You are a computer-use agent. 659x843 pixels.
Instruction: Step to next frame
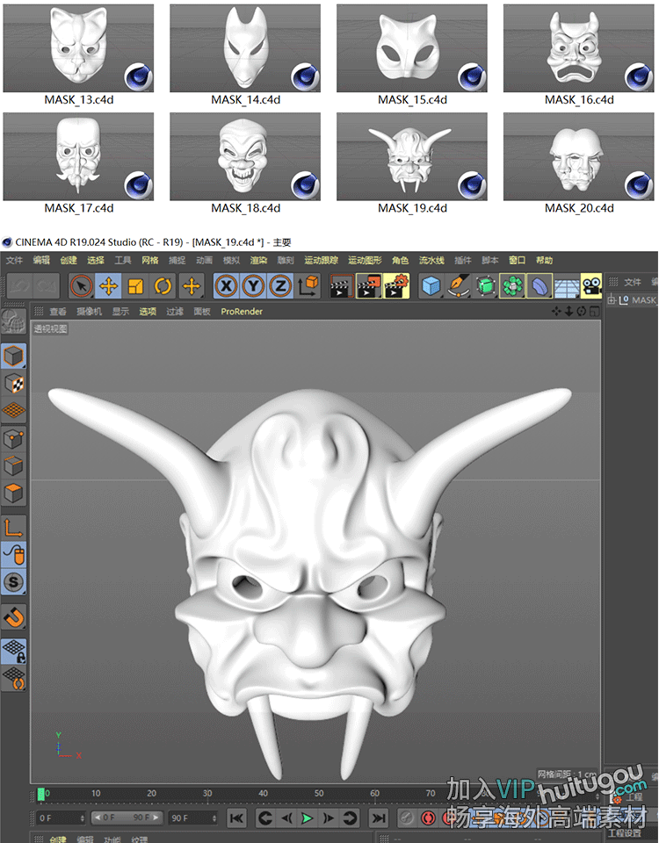[328, 818]
